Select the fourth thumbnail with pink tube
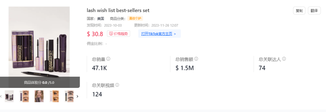Image resolution: width=326 pixels, height=112 pixels. (x=54, y=96)
